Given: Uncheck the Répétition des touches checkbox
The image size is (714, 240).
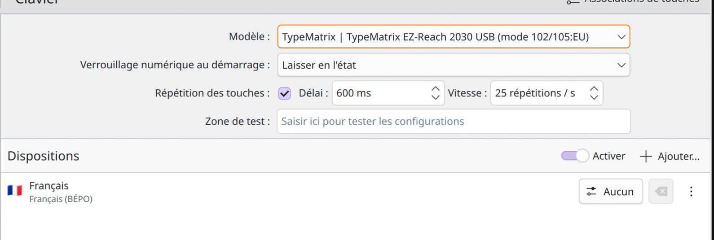Looking at the screenshot, I should coord(285,93).
